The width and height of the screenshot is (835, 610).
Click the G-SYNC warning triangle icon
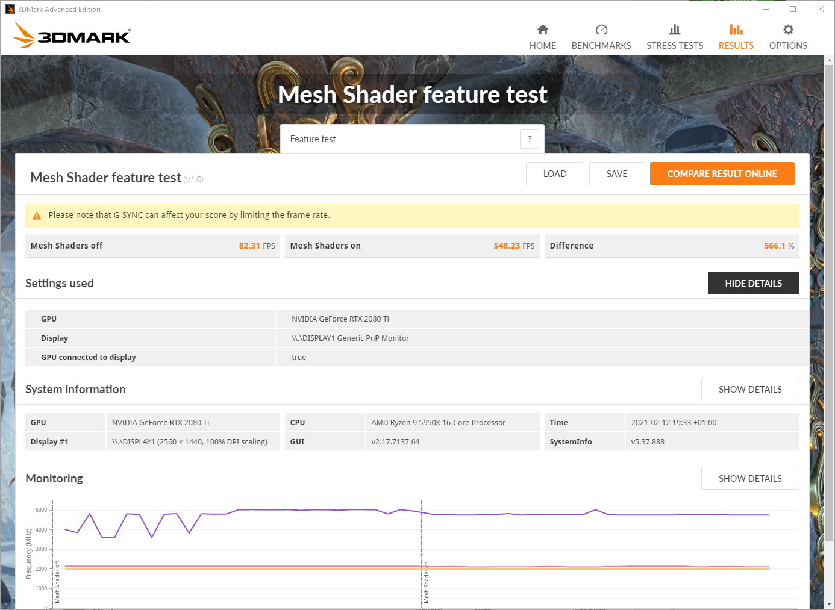click(x=37, y=216)
